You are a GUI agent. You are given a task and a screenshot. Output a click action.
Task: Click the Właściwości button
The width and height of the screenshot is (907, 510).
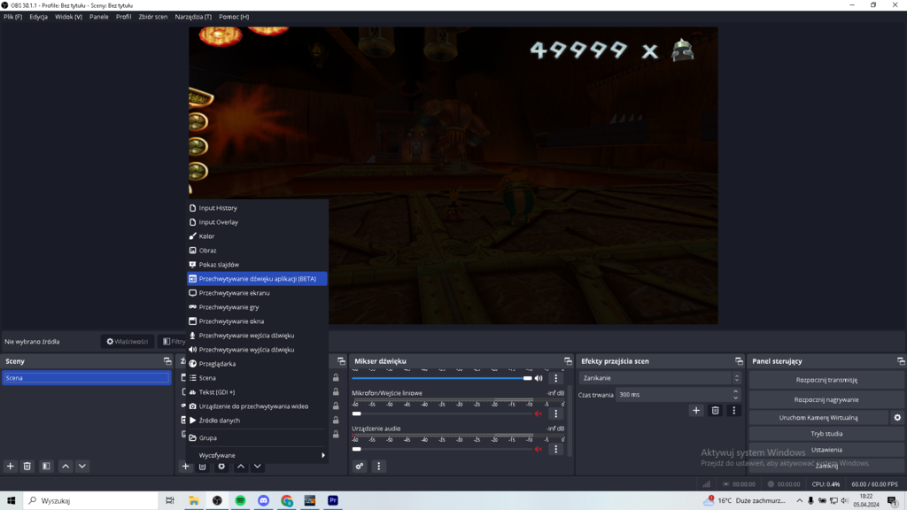coord(128,342)
